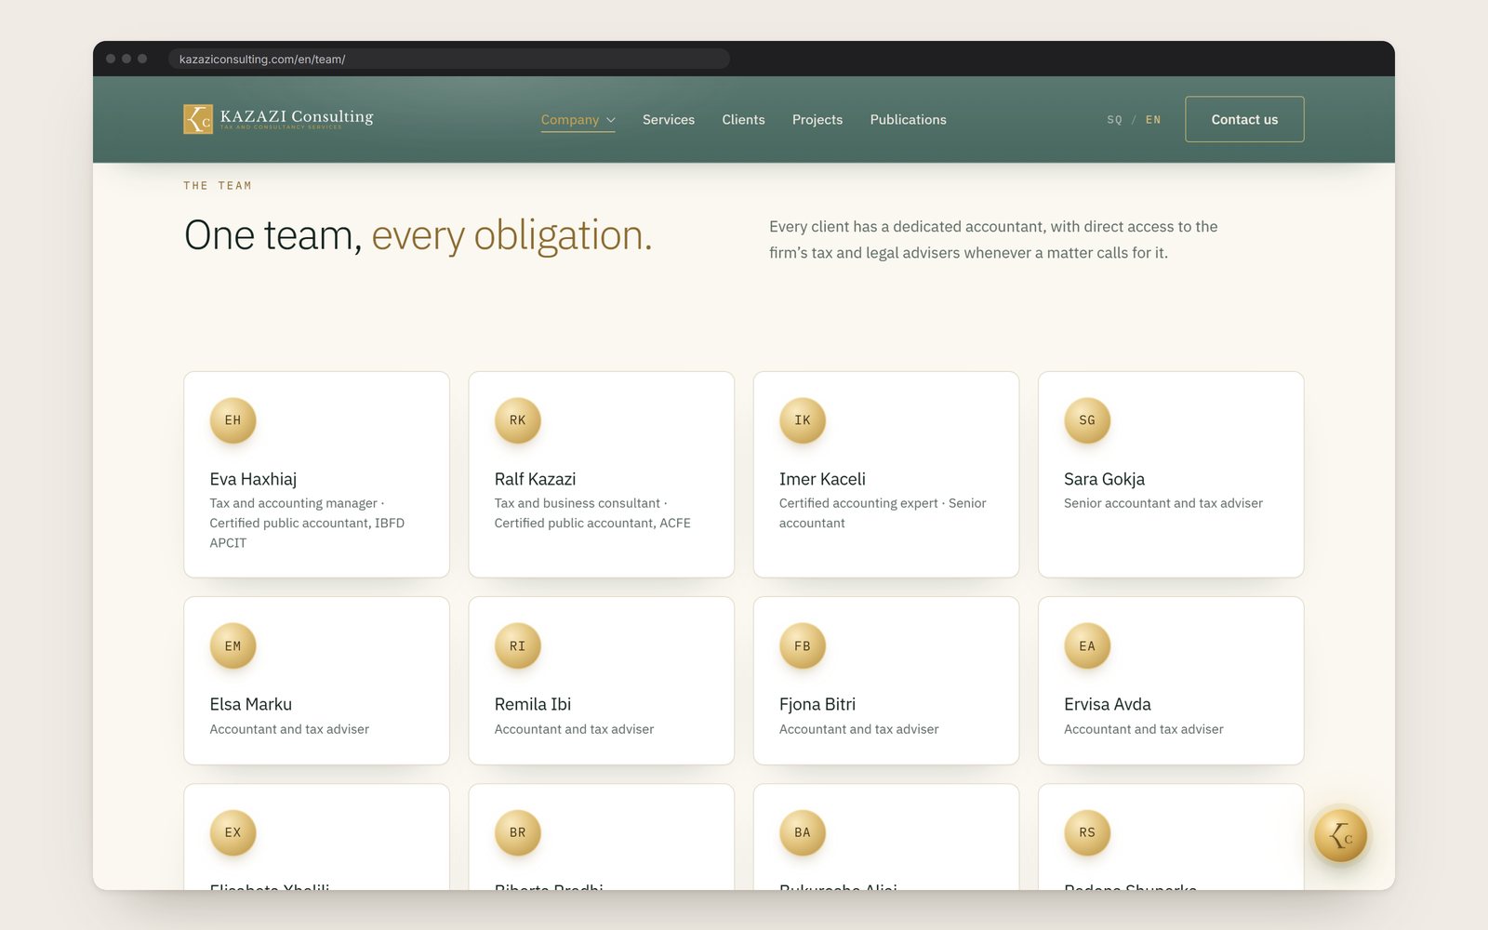Viewport: 1488px width, 930px height.
Task: Click 'THE TEAM' section label
Action: (x=218, y=186)
